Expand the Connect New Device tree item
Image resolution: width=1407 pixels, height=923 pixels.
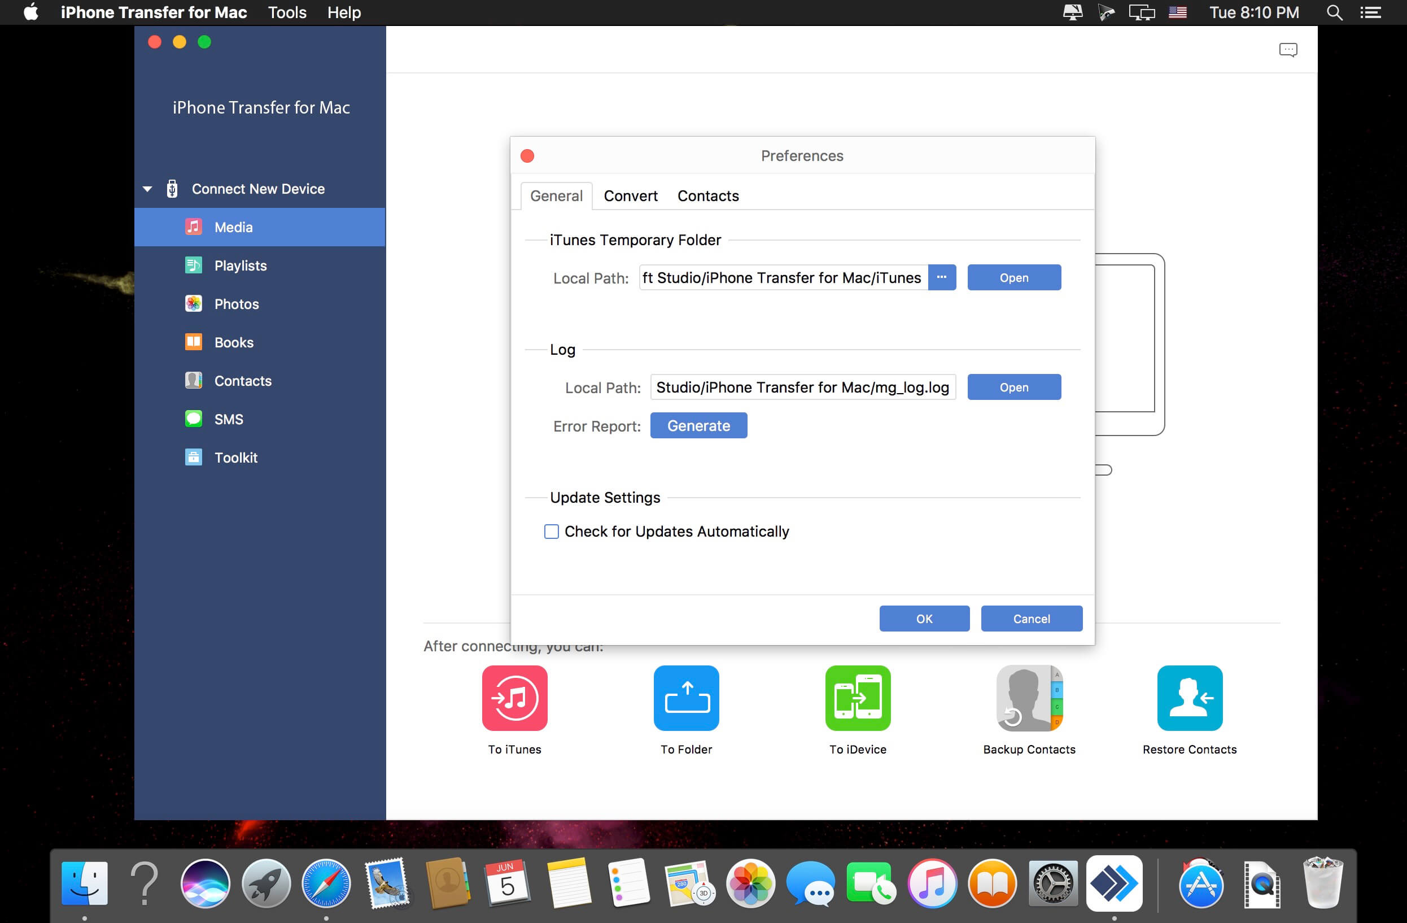[x=148, y=188]
